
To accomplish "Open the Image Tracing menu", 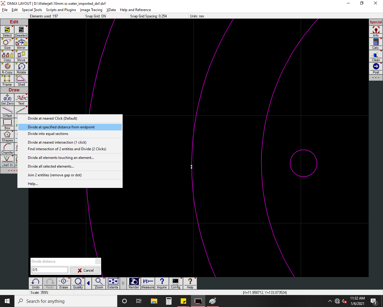I will coord(91,10).
